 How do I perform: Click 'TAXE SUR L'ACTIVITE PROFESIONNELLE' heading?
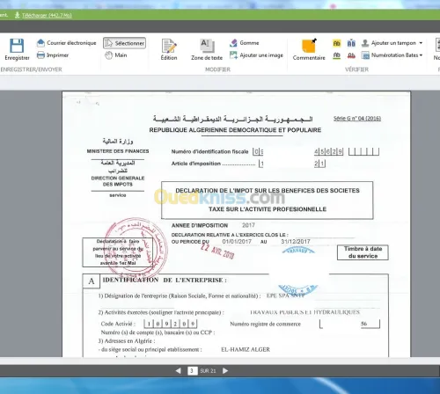(x=268, y=209)
